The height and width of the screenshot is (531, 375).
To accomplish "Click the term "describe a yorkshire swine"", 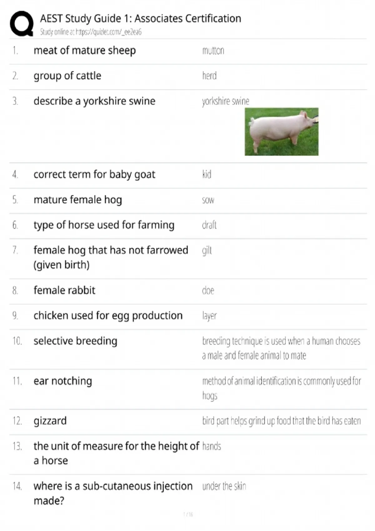I will point(94,101).
